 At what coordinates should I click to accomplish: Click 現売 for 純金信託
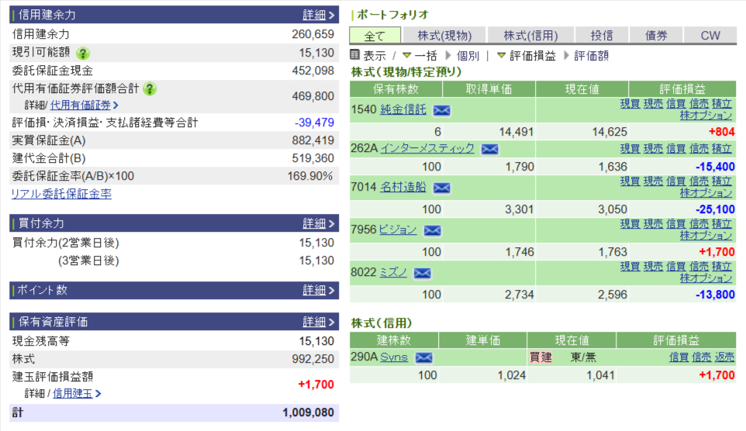pos(653,103)
